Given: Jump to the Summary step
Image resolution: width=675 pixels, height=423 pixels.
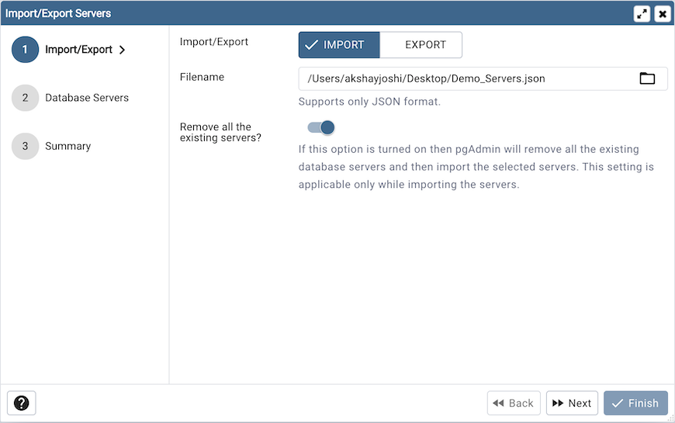Looking at the screenshot, I should (x=68, y=146).
